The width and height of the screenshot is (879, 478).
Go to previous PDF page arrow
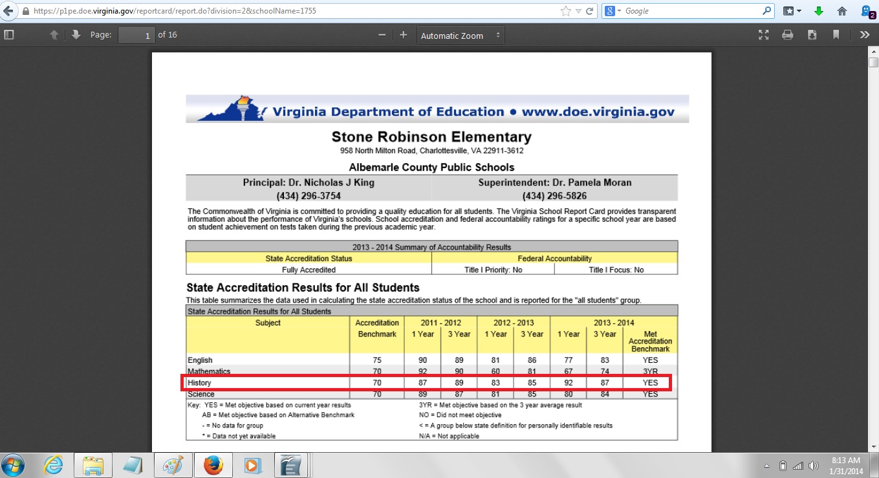55,35
